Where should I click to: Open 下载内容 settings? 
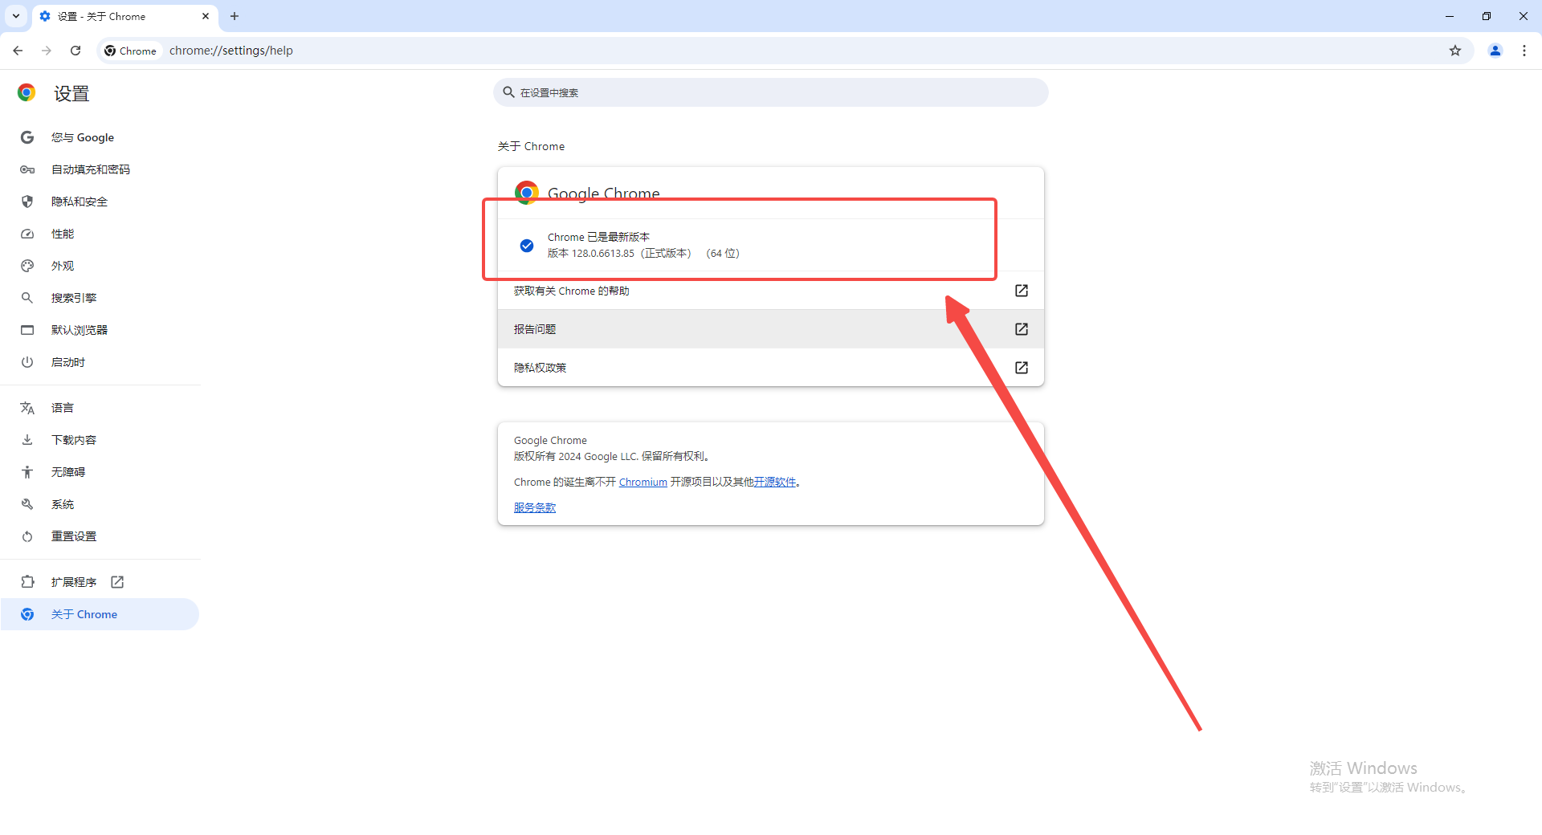click(x=100, y=440)
